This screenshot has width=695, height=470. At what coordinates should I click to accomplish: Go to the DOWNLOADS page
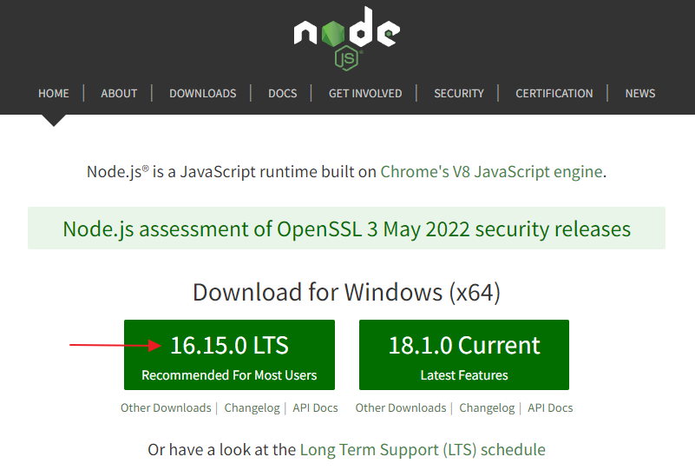coord(202,93)
